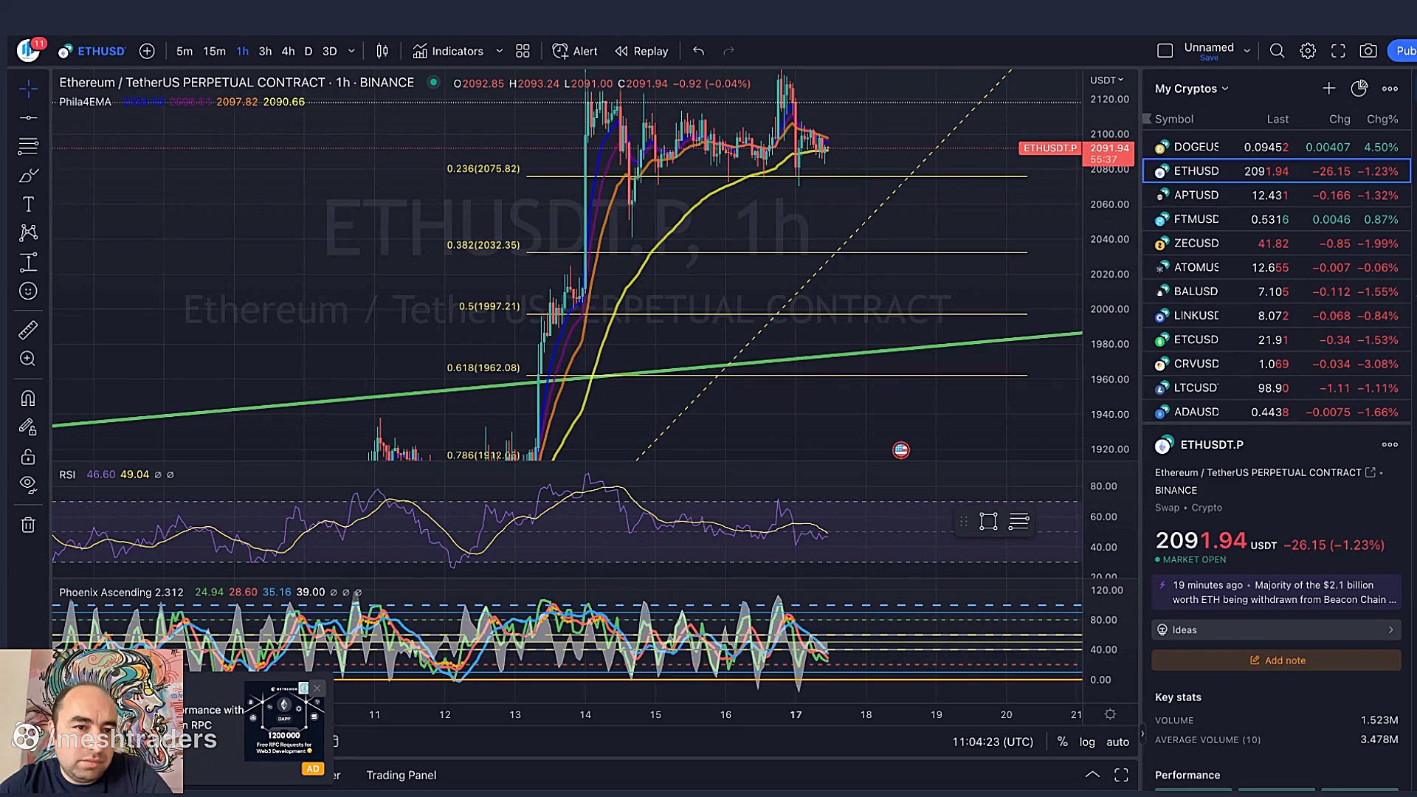The image size is (1417, 797).
Task: Start bar Replay mode
Action: (x=641, y=51)
